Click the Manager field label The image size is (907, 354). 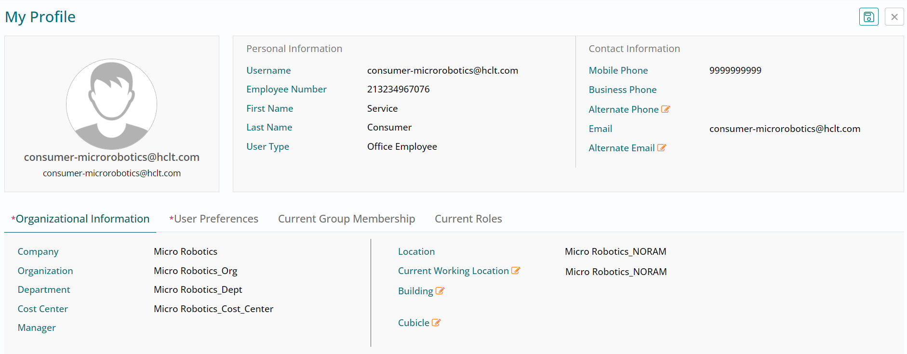click(37, 328)
